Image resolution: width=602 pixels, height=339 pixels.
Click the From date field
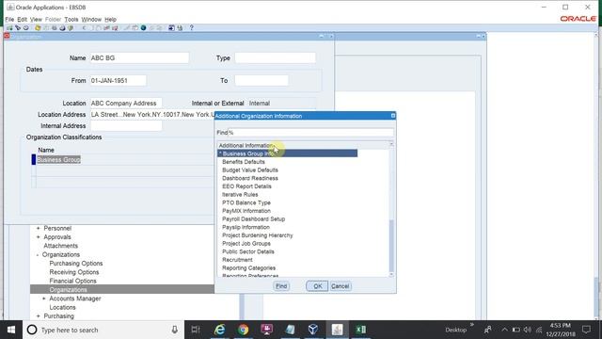[x=118, y=81]
